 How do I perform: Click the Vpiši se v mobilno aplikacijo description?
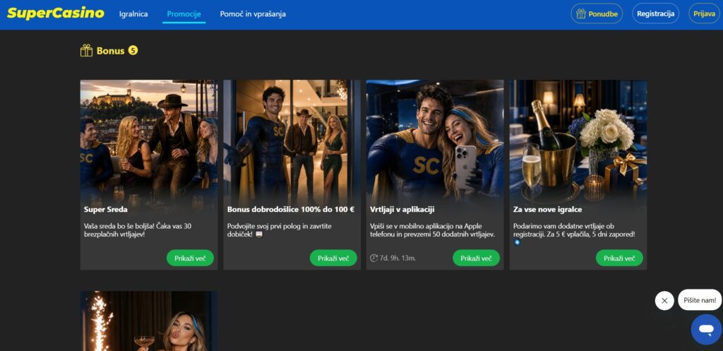click(x=432, y=230)
